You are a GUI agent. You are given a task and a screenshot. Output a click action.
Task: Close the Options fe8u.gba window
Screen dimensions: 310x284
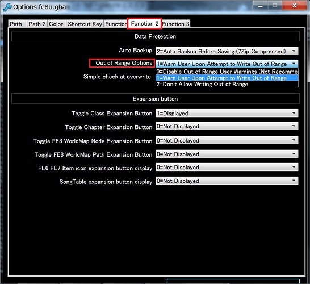click(294, 6)
